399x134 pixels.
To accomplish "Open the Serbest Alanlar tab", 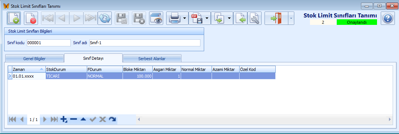I will point(152,59).
